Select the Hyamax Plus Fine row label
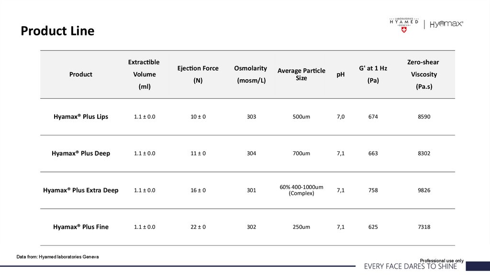This screenshot has height=275, width=490. click(x=81, y=227)
